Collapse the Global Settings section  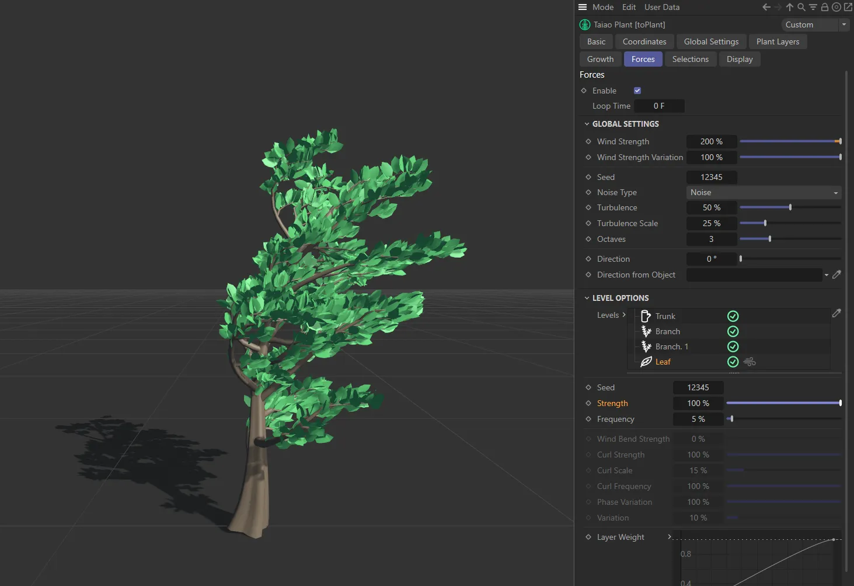tap(587, 124)
